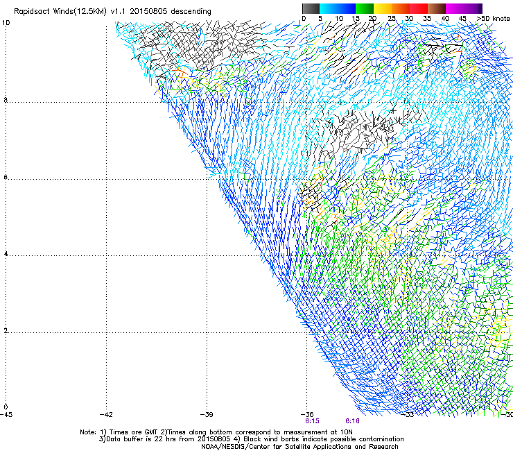Click the 'Note: 1) Times are GMT' footnote line
Viewport: 513px width, 451px height.
coord(216,432)
